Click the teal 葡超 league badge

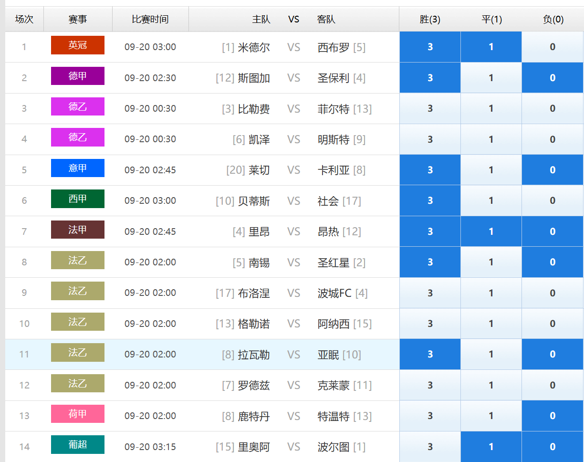(78, 445)
